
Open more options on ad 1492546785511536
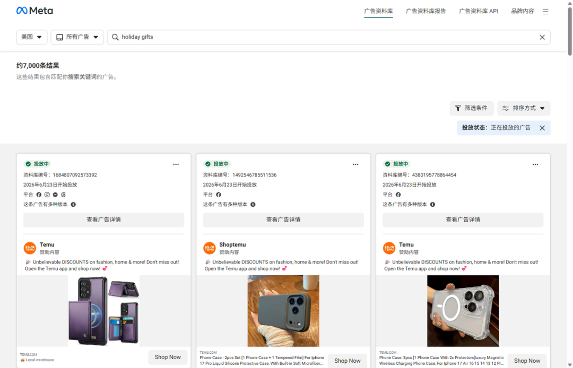click(355, 164)
